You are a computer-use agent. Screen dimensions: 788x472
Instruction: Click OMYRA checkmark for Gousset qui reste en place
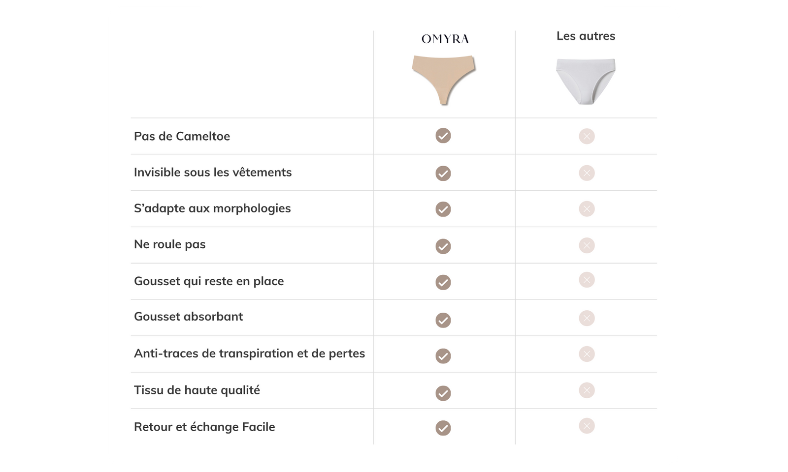pyautogui.click(x=443, y=282)
